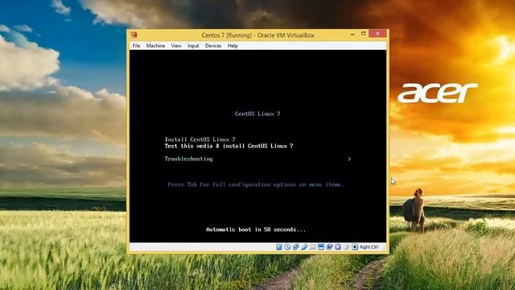Click "Automatic boot in 58 seconds" text
The width and height of the screenshot is (515, 290).
click(x=256, y=230)
